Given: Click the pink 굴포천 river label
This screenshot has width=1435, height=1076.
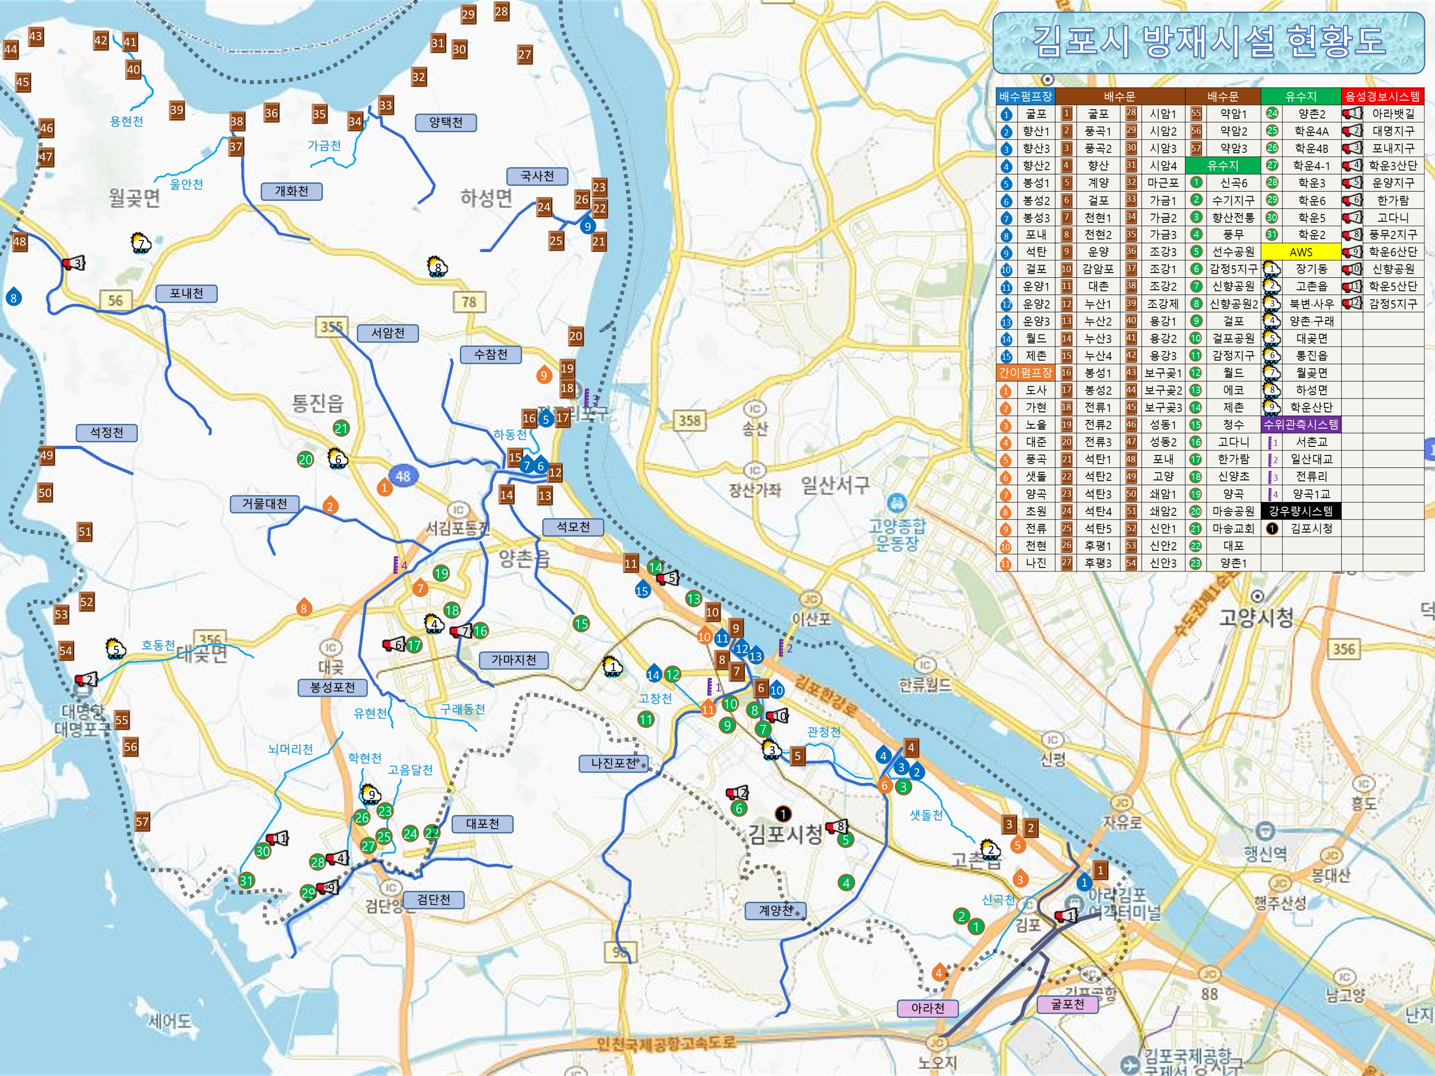Looking at the screenshot, I should pyautogui.click(x=1067, y=1004).
